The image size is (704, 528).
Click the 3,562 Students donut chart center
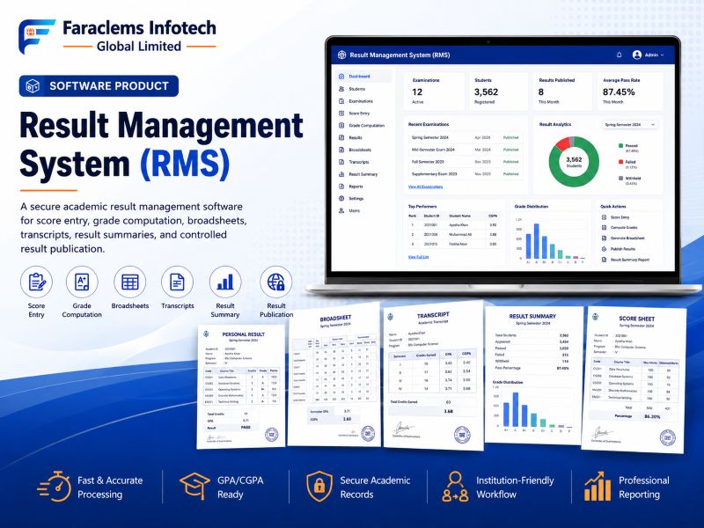[574, 162]
